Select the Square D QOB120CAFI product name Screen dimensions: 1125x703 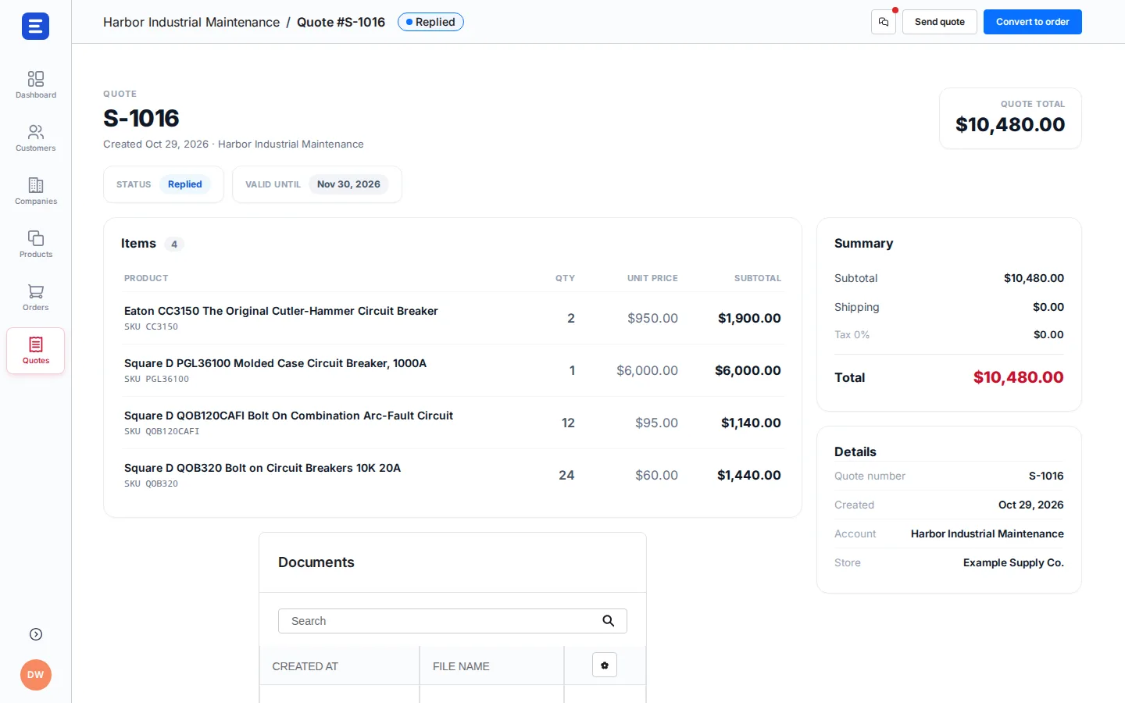click(289, 416)
